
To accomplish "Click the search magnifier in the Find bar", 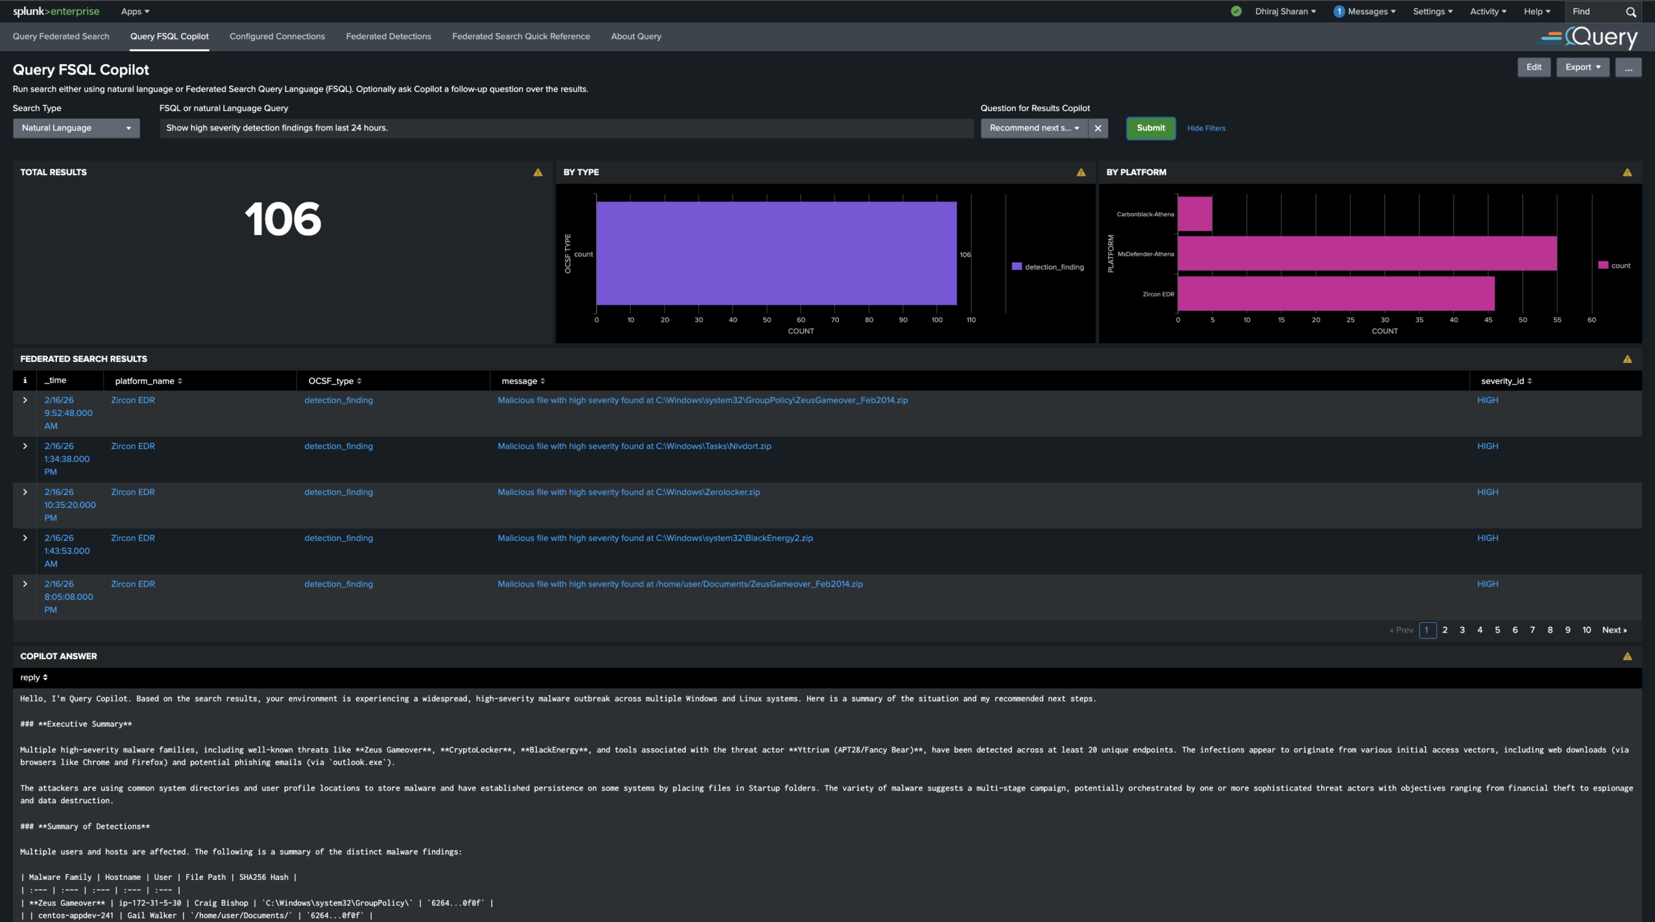I will click(x=1632, y=11).
